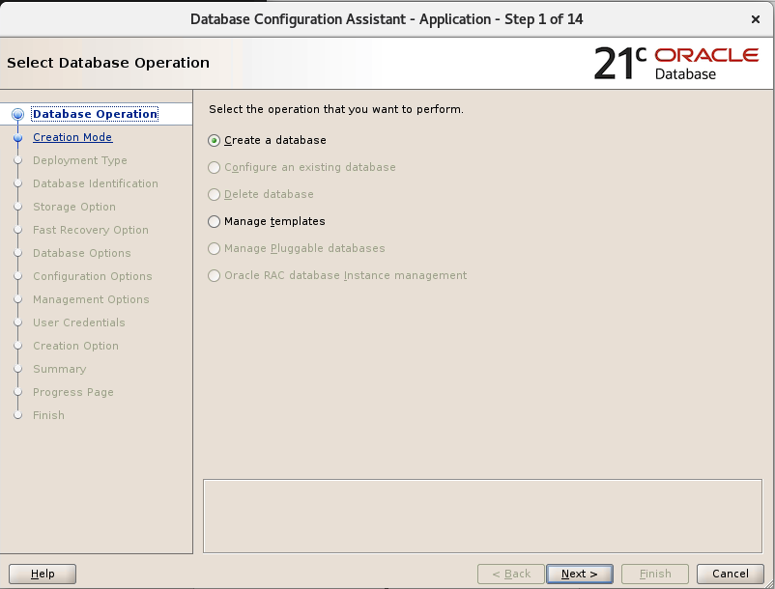
Task: Click the disabled Back button
Action: (x=509, y=573)
